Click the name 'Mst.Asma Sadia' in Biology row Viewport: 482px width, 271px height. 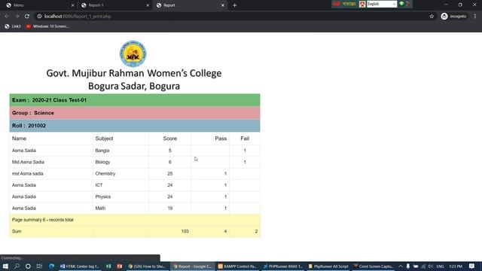(x=28, y=162)
